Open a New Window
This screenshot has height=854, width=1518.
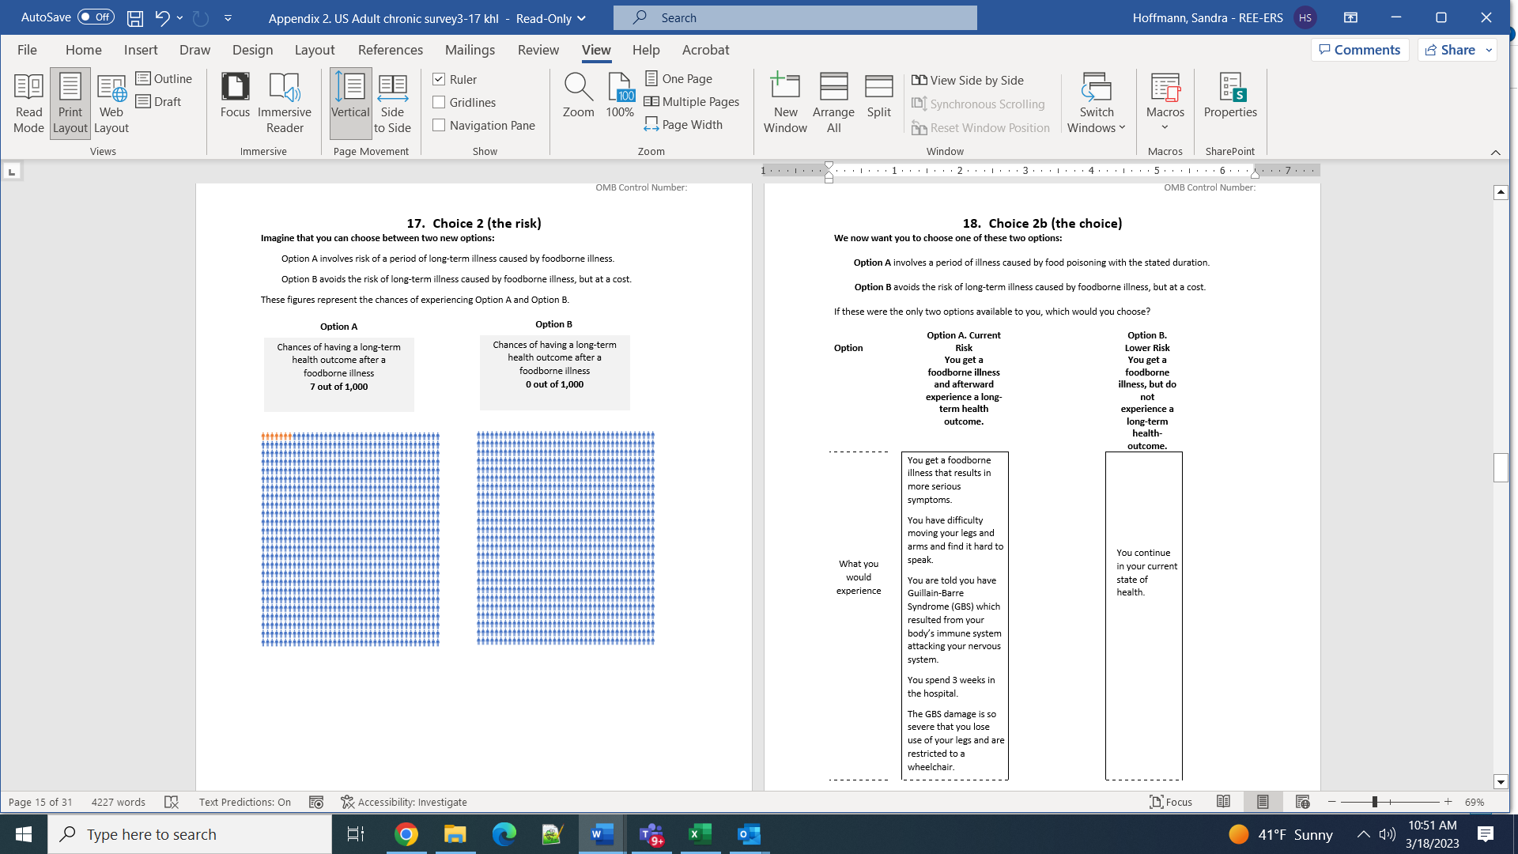(x=785, y=103)
